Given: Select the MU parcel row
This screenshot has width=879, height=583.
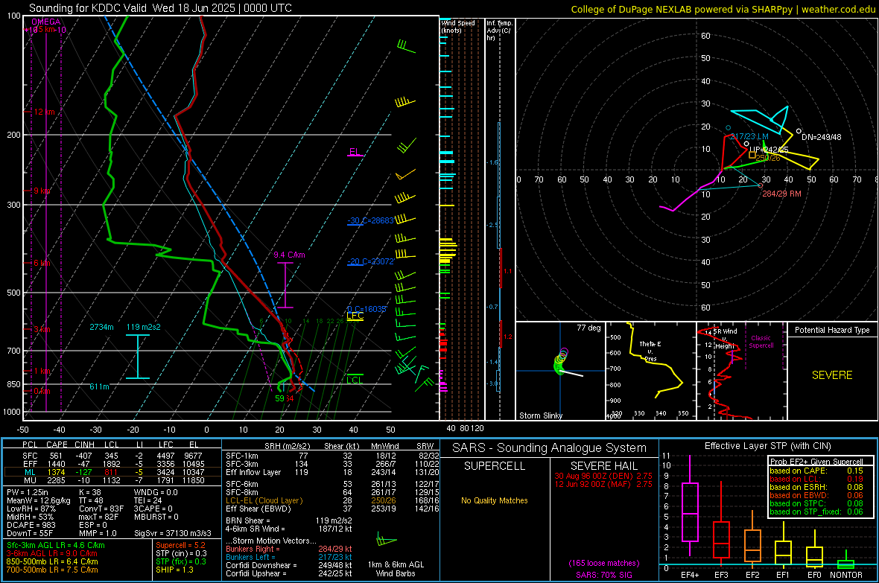Looking at the screenshot, I should click(x=112, y=480).
